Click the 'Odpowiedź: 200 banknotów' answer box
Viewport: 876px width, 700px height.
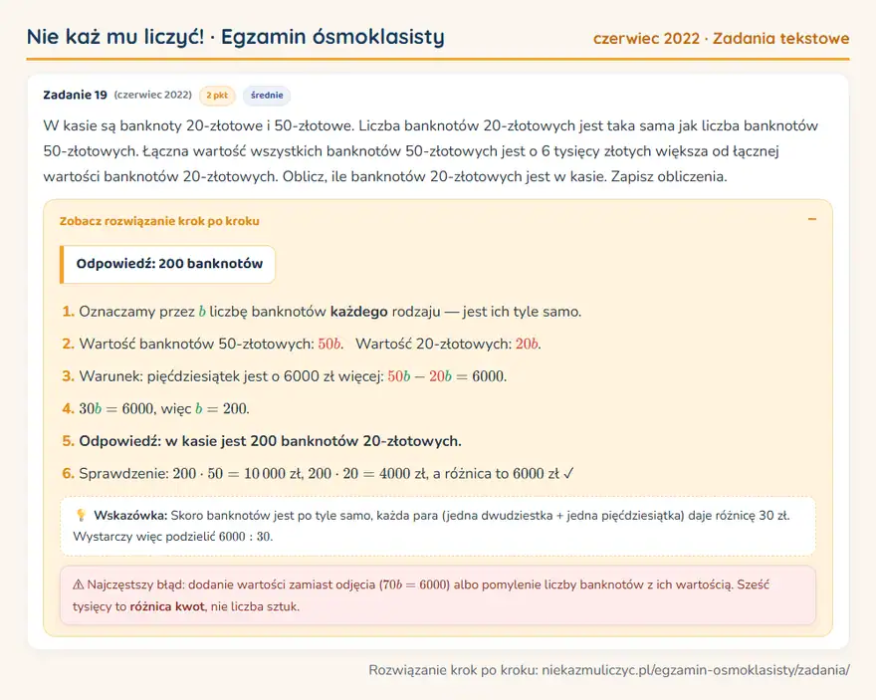(167, 264)
